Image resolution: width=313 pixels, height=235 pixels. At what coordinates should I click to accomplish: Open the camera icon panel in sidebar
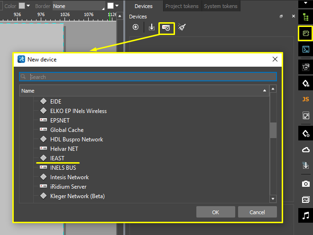click(305, 183)
